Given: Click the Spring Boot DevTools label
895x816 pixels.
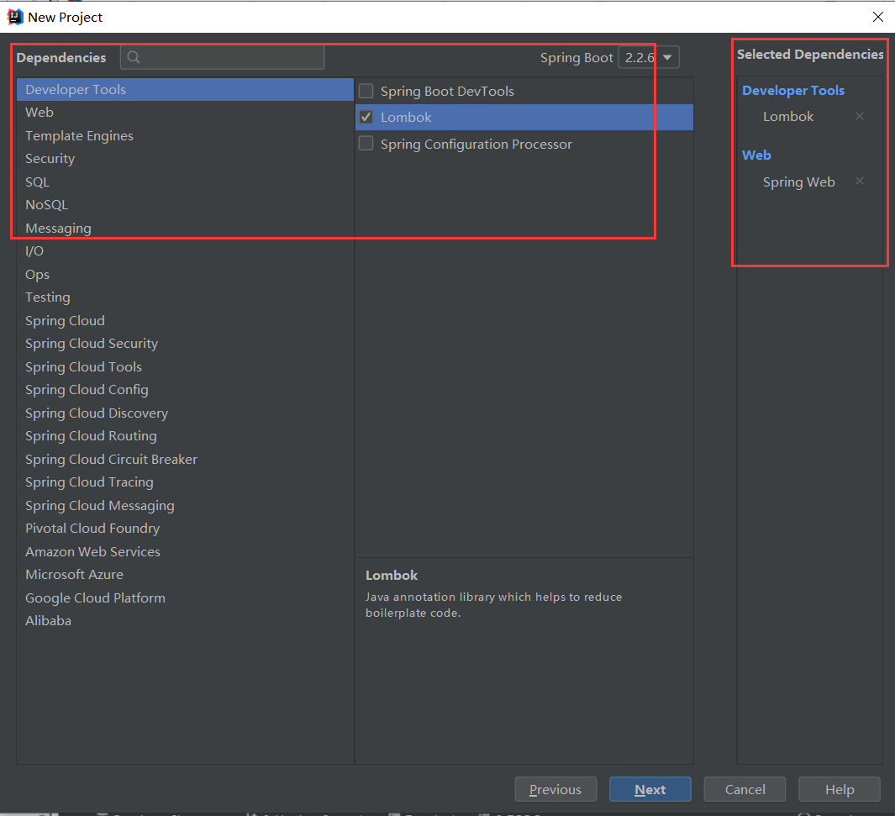Looking at the screenshot, I should click(x=447, y=92).
